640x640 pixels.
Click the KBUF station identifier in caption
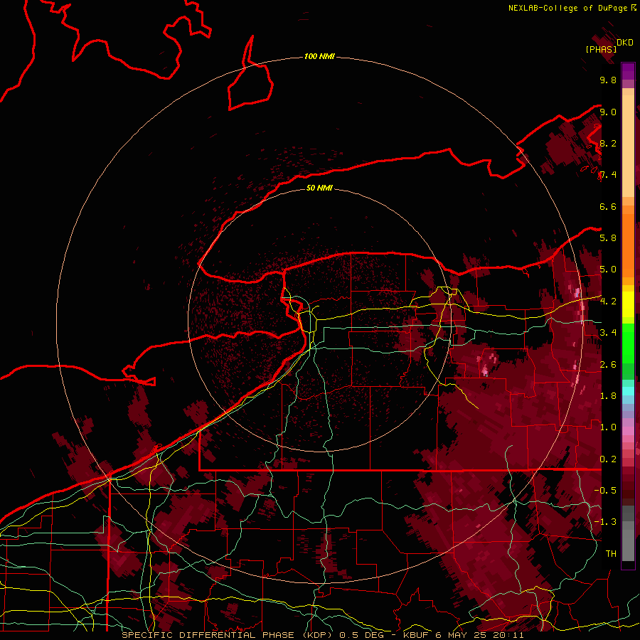[x=416, y=635]
